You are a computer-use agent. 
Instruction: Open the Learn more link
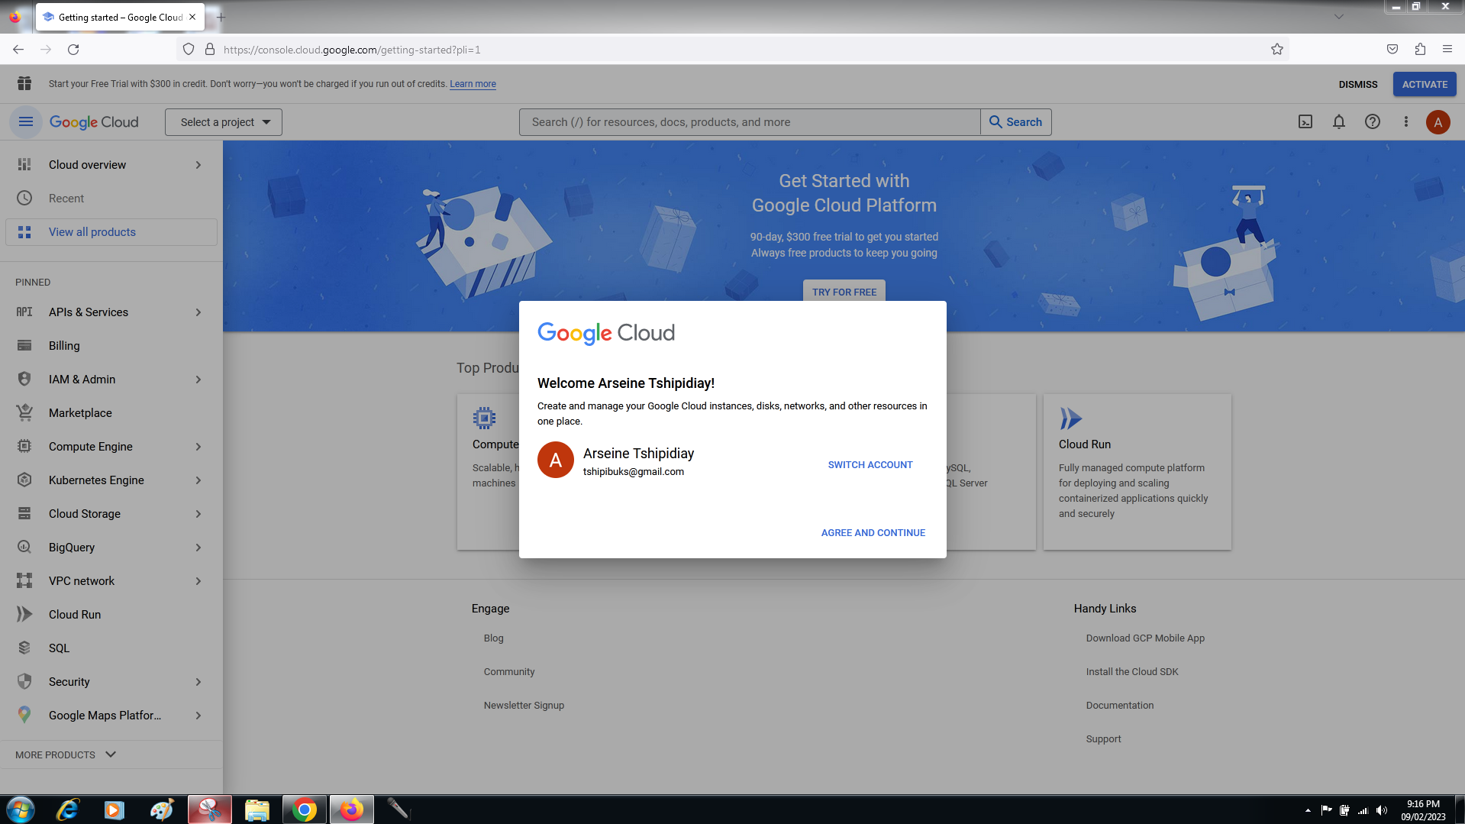click(473, 84)
